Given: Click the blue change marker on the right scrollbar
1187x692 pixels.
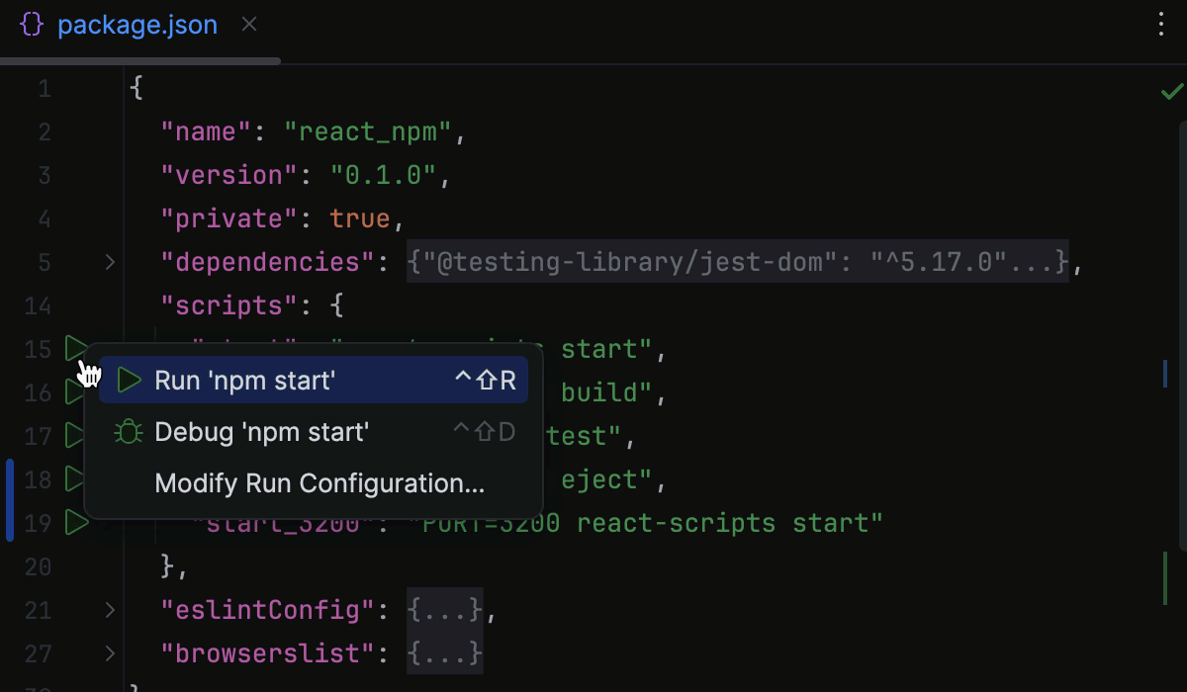Looking at the screenshot, I should click(x=1164, y=376).
